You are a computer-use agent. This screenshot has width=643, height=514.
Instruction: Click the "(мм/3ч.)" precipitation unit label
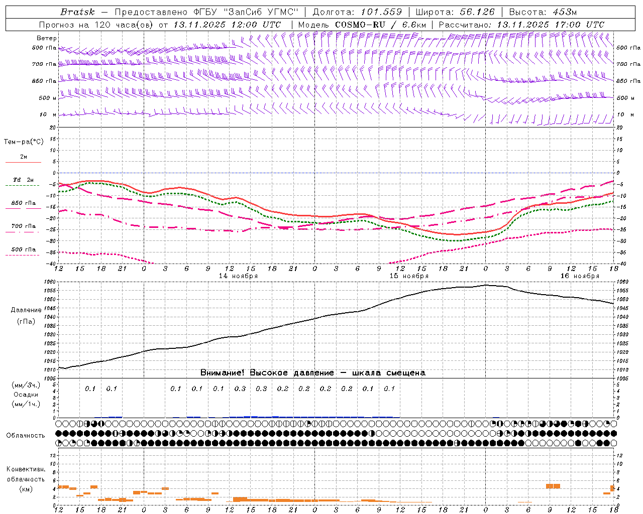(26, 385)
